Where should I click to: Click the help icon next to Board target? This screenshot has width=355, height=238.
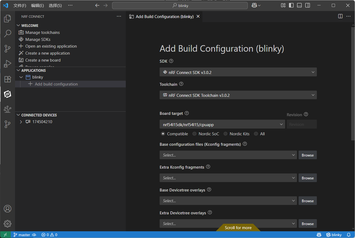tap(187, 113)
